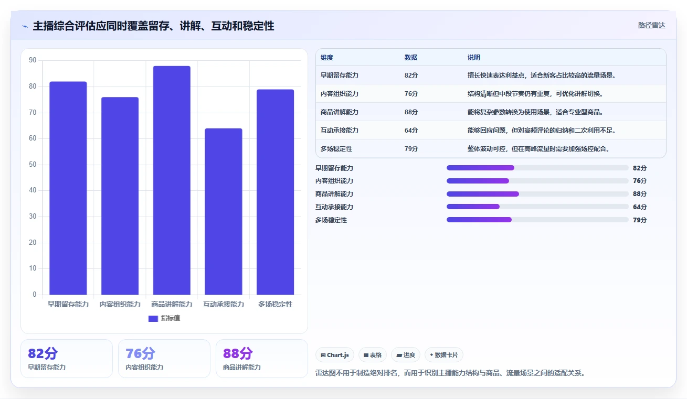Open the 82分 早期留存能力 data card
This screenshot has height=399, width=687.
click(x=67, y=359)
